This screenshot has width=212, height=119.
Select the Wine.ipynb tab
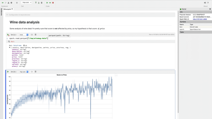coord(7,9)
